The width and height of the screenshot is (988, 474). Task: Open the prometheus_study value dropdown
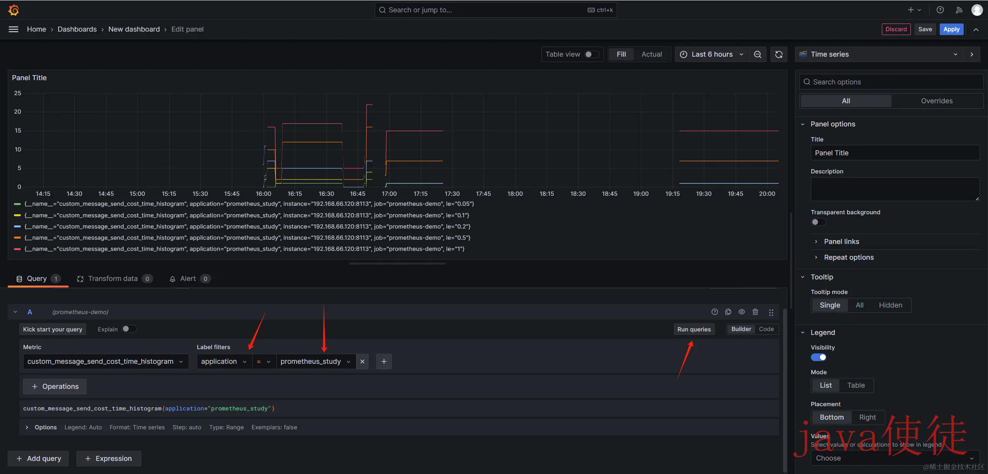[316, 361]
